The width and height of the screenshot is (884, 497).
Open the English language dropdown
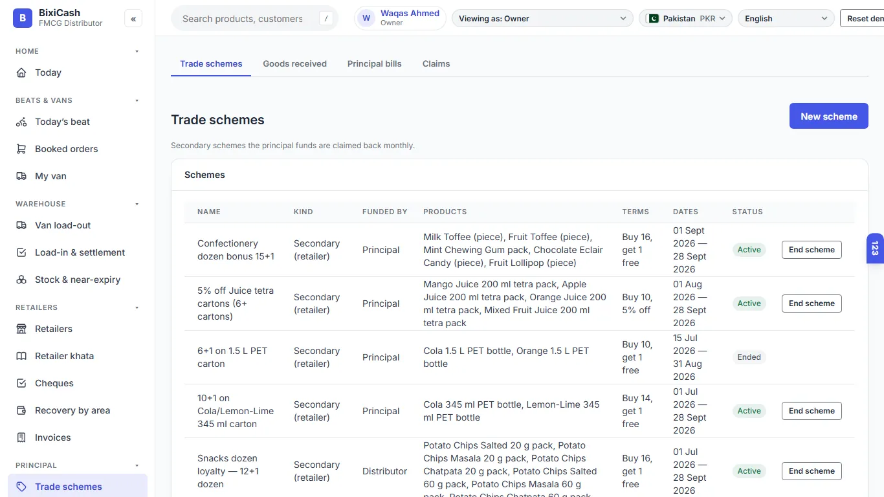(786, 18)
